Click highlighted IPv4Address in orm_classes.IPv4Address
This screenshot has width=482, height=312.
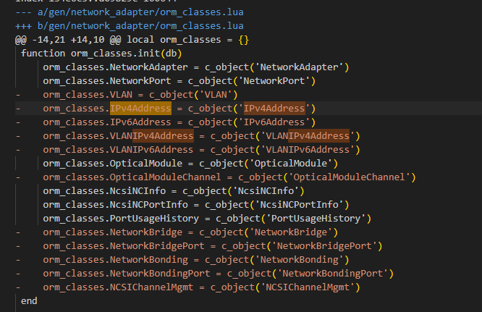click(140, 109)
